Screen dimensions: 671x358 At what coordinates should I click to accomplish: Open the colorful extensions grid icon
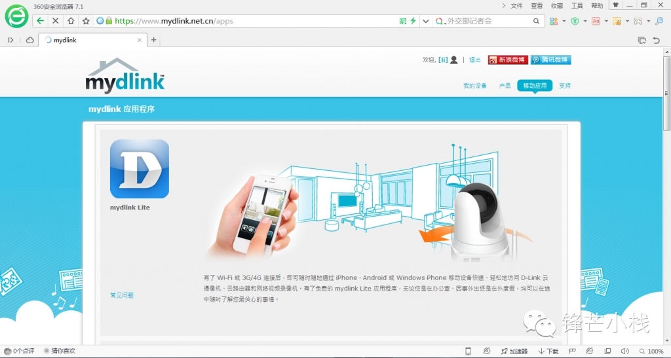coord(554,21)
